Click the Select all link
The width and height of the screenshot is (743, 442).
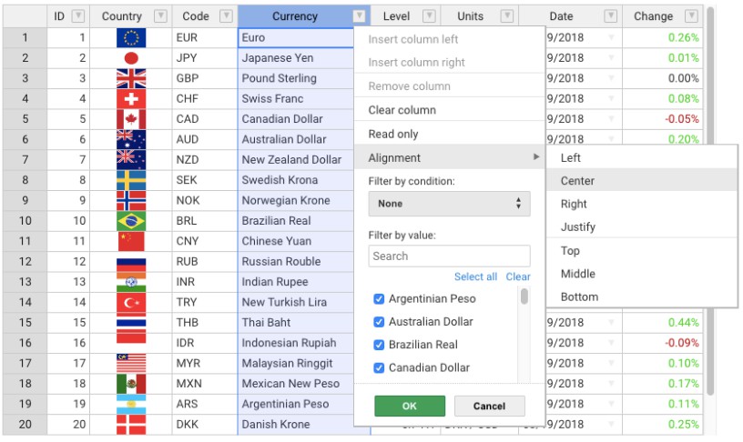pyautogui.click(x=475, y=276)
